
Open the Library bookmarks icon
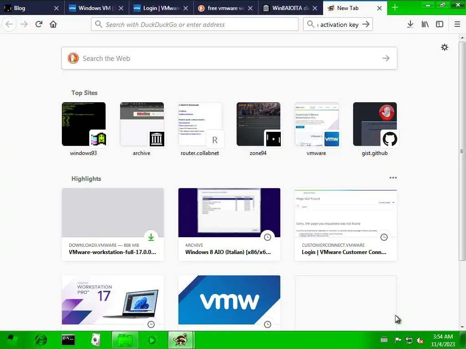425,25
